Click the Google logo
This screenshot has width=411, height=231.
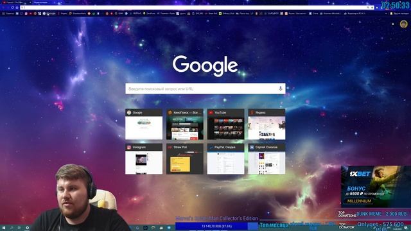tap(205, 65)
